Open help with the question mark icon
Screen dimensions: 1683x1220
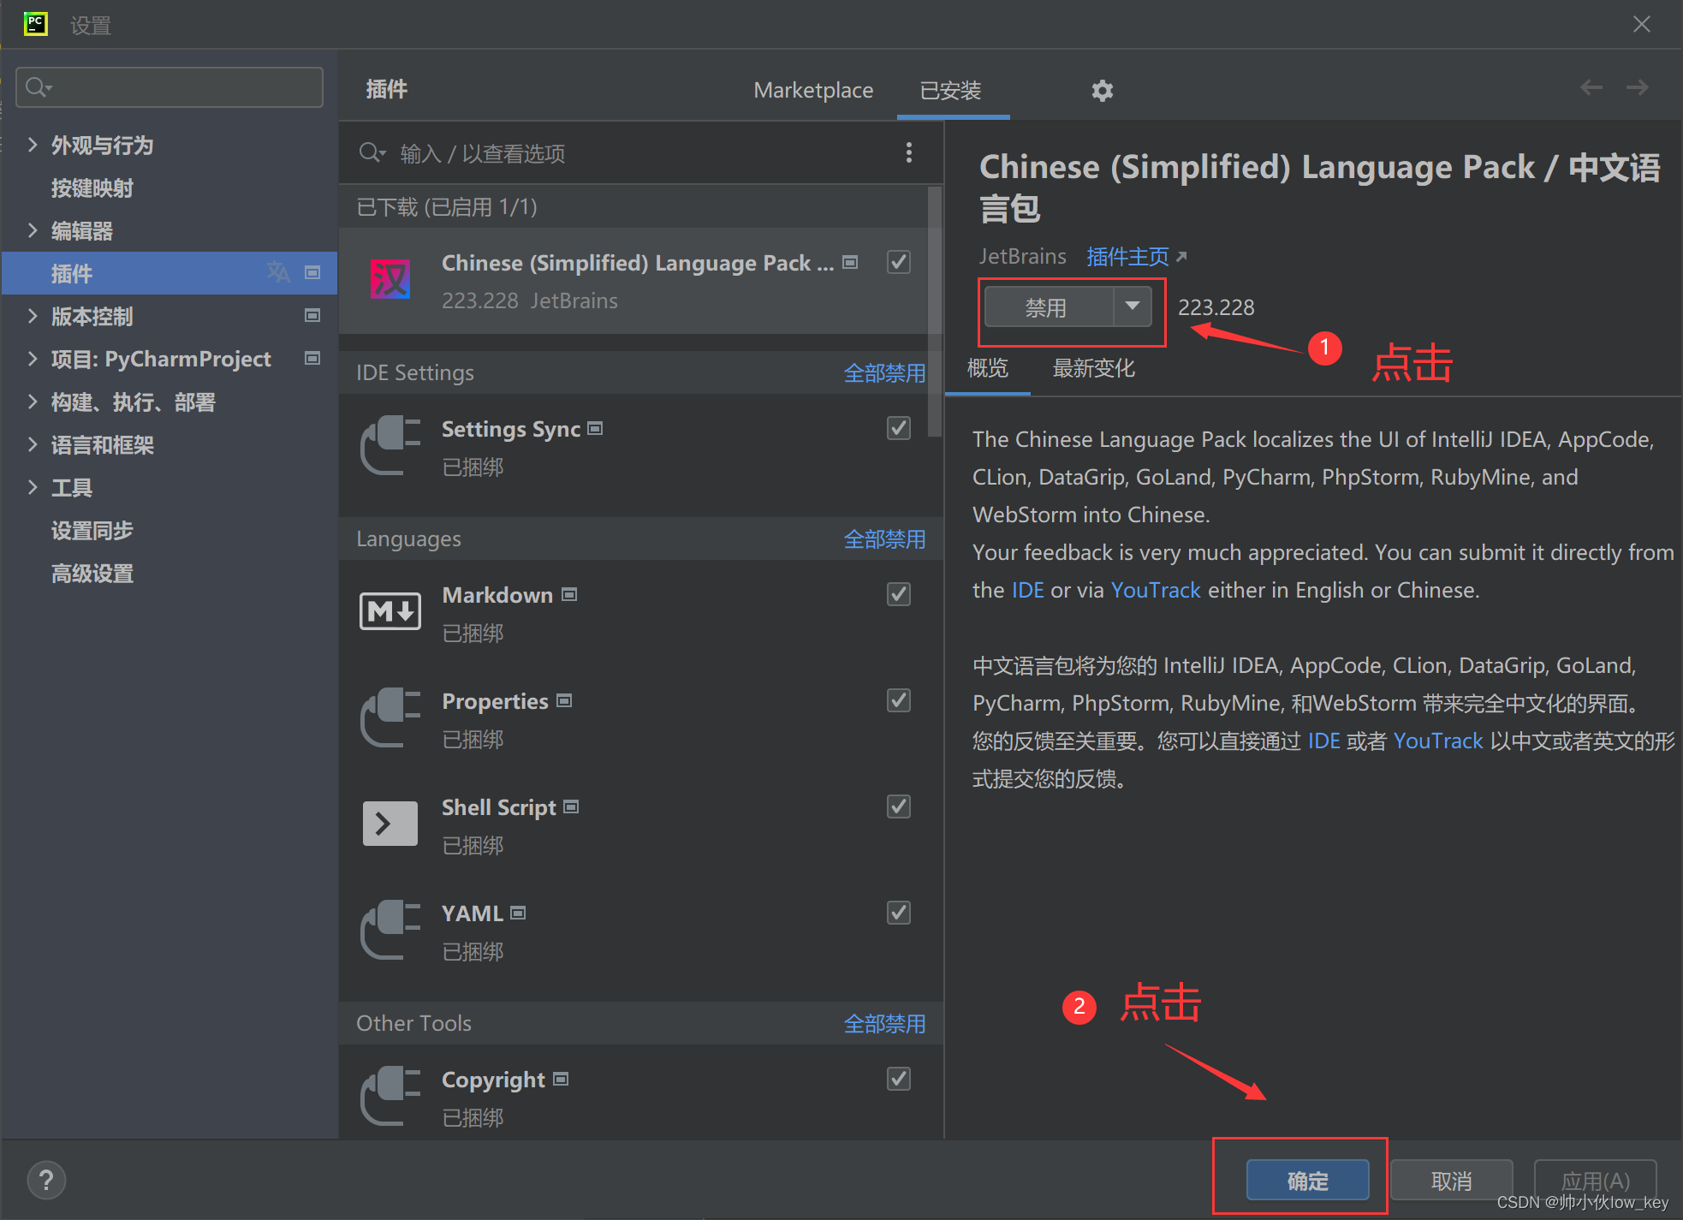[46, 1180]
